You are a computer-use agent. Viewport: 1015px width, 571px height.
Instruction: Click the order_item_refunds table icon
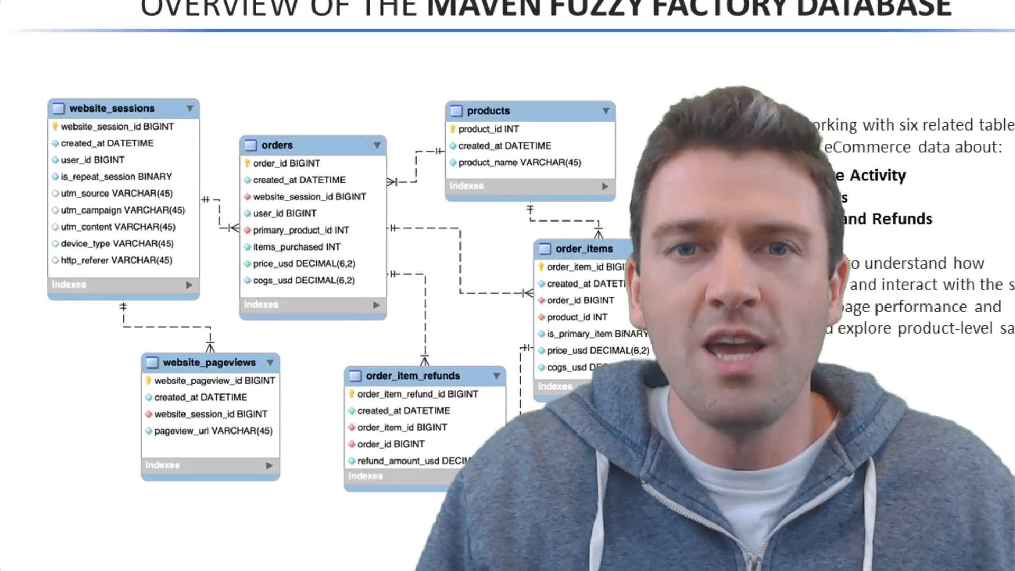click(355, 375)
